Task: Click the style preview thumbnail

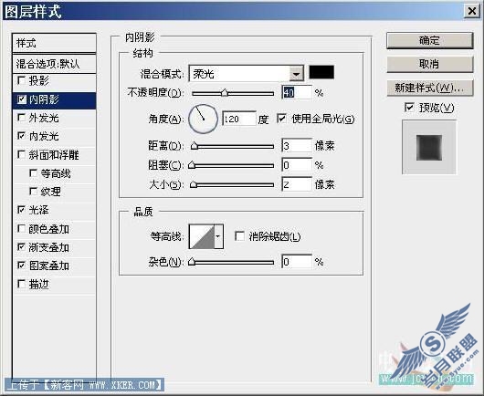Action: click(x=429, y=147)
